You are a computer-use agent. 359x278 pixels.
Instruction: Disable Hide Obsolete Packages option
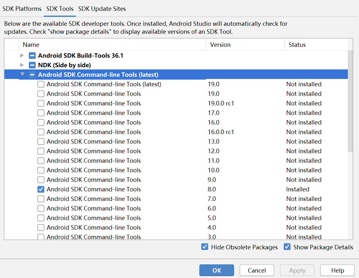205,247
